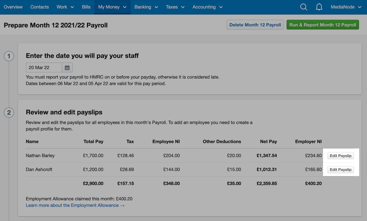Click Dan Ashcroft's net pay £1,012.31
Image resolution: width=367 pixels, height=221 pixels.
point(267,170)
